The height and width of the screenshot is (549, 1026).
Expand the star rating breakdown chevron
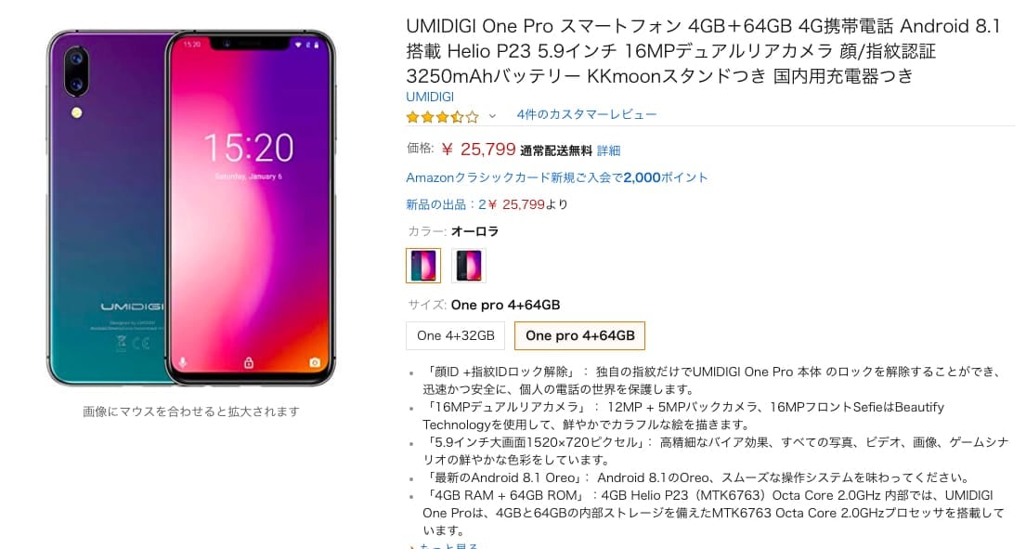coord(492,116)
